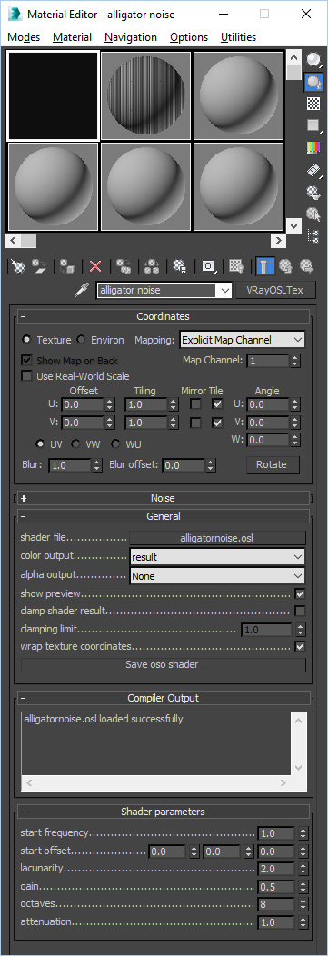Open Material ID Channel flyout icon

tap(208, 266)
